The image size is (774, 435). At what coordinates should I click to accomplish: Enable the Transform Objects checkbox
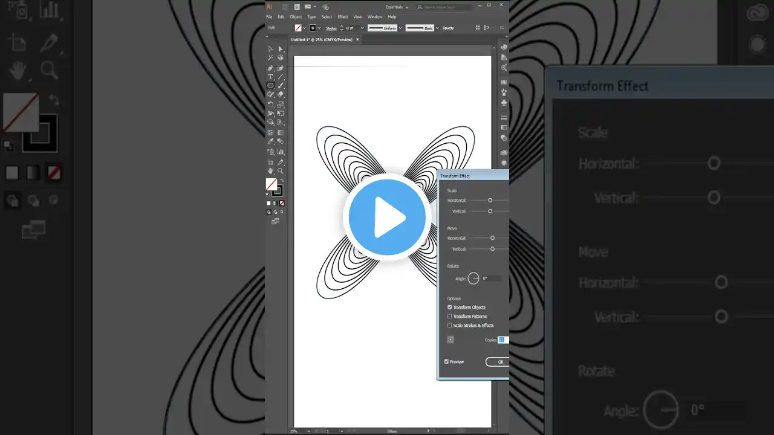(x=449, y=308)
